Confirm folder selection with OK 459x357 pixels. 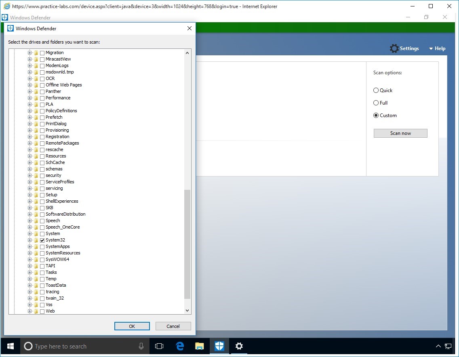(x=132, y=326)
